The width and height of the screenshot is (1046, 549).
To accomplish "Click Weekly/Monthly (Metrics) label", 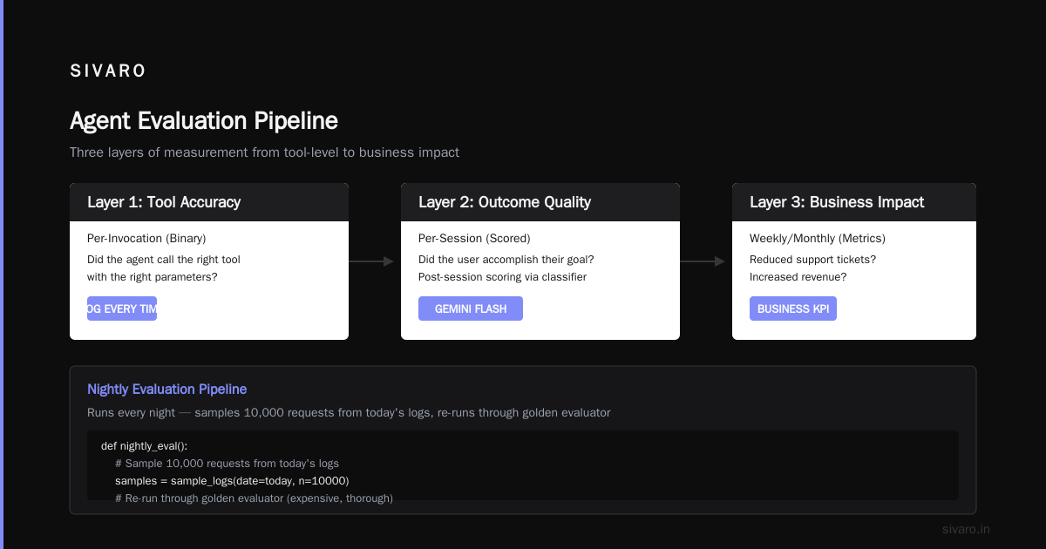I will pos(818,239).
